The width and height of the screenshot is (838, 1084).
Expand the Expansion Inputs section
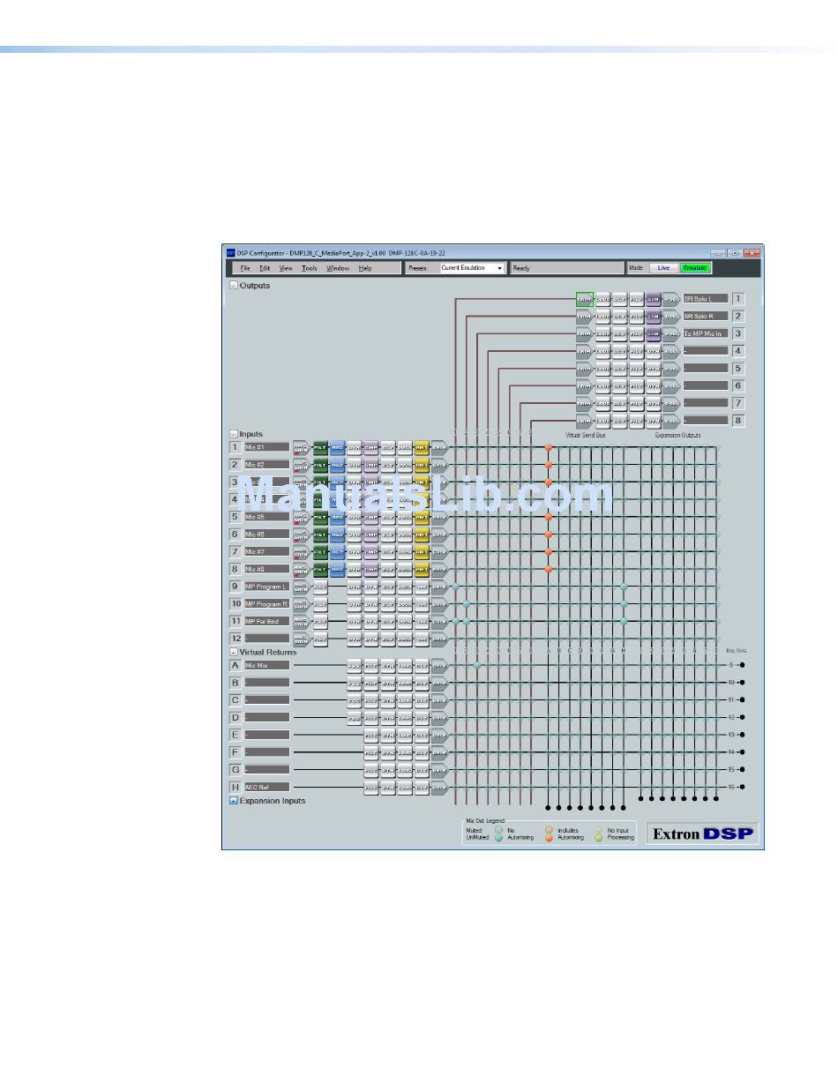[234, 801]
